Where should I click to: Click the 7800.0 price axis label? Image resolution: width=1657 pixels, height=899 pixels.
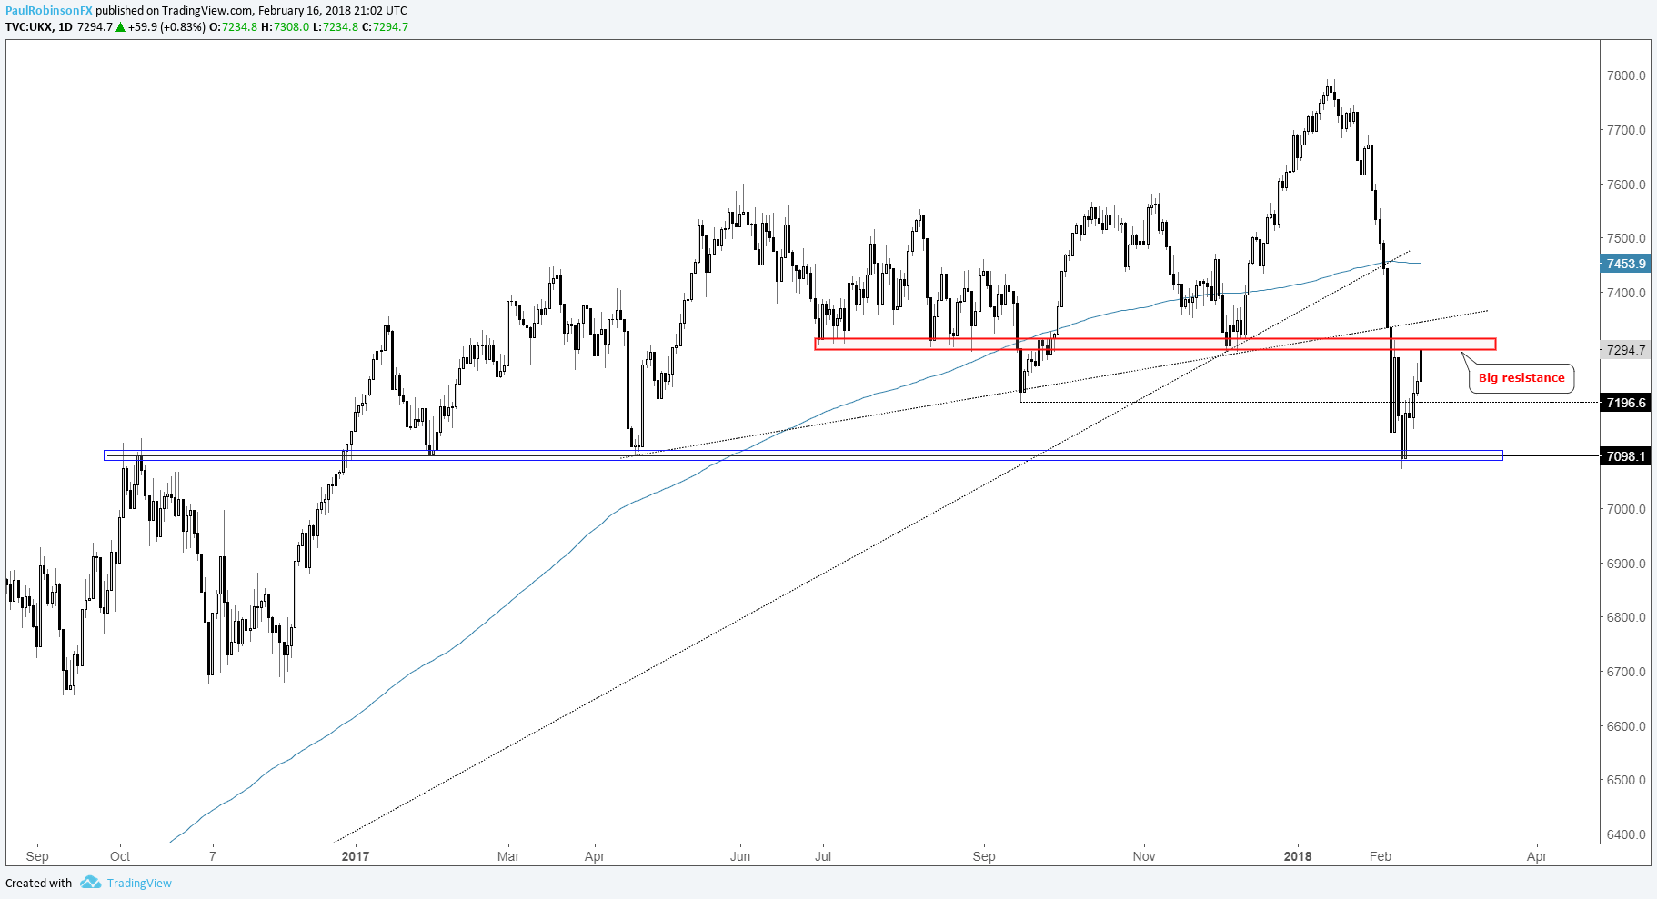(x=1626, y=75)
